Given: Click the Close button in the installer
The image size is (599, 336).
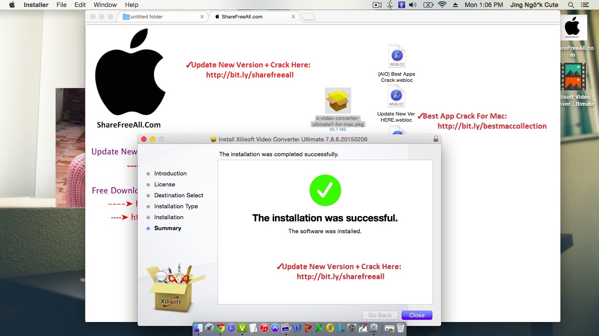Looking at the screenshot, I should pos(417,315).
